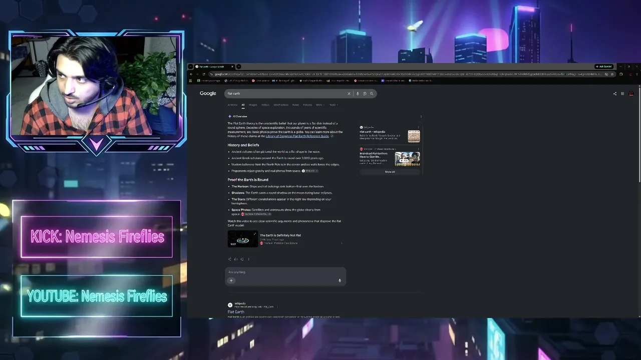
Task: Click the 'Proof the Earth is Round' heading
Action: [x=248, y=179]
